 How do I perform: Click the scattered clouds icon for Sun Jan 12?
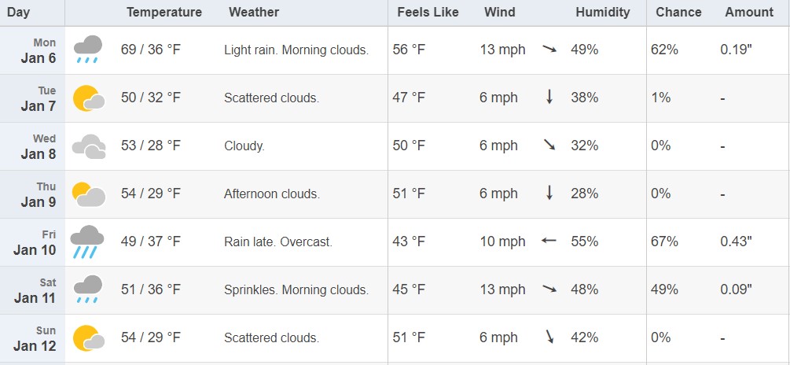click(89, 338)
